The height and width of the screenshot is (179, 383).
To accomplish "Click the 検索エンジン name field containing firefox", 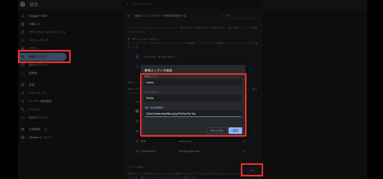I will [193, 82].
